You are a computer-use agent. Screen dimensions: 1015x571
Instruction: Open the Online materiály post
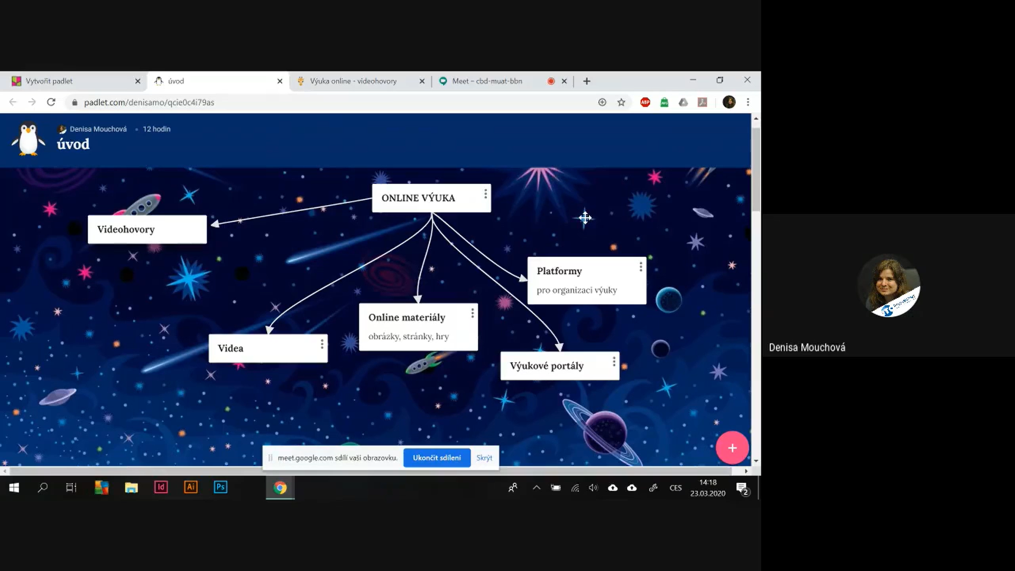(x=418, y=327)
